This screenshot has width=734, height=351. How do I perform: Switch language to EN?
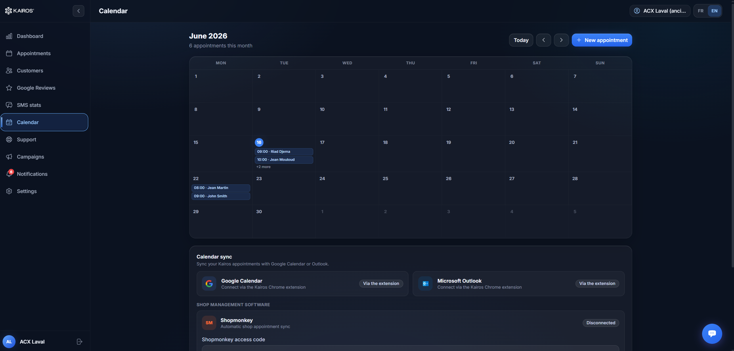(714, 11)
